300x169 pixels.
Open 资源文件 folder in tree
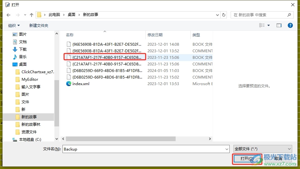tap(26, 132)
